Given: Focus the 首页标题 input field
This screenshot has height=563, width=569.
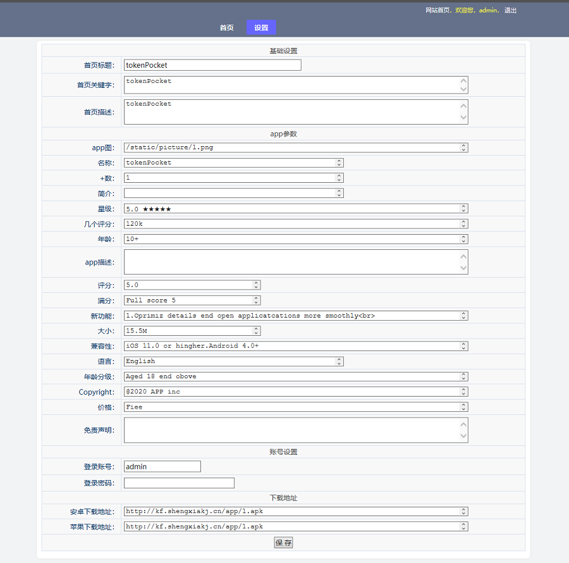Looking at the screenshot, I should pos(212,65).
